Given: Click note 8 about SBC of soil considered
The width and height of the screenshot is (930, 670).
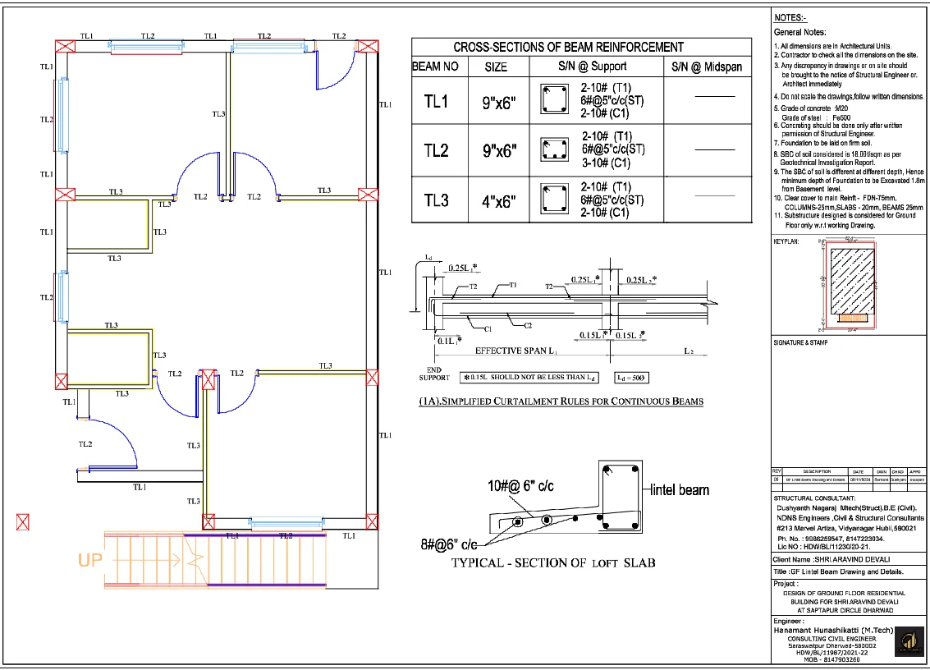Looking at the screenshot, I should [837, 158].
